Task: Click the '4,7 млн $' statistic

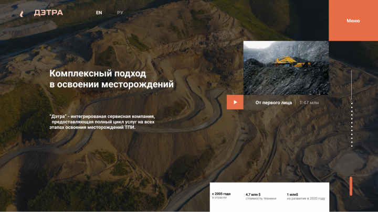Action: (253, 194)
